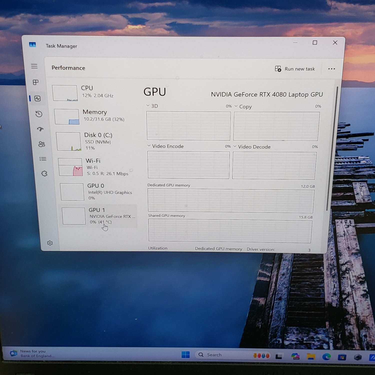
Task: Expand the Copy engine dropdown
Action: [236, 106]
